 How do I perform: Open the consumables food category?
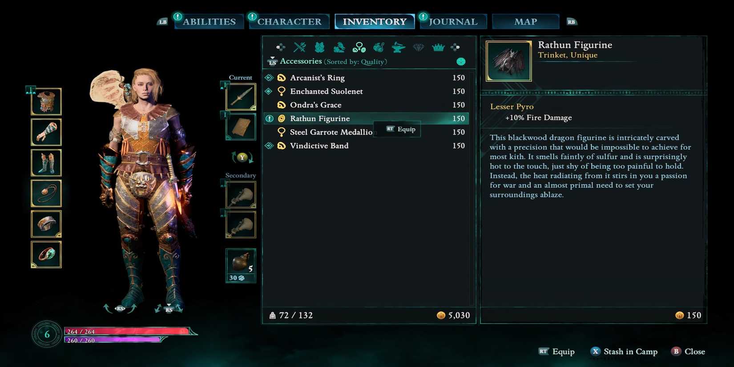(379, 47)
